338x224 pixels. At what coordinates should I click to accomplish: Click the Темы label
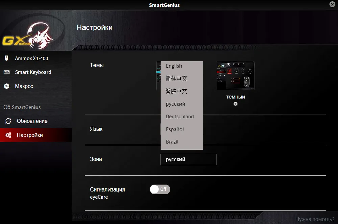pos(97,65)
